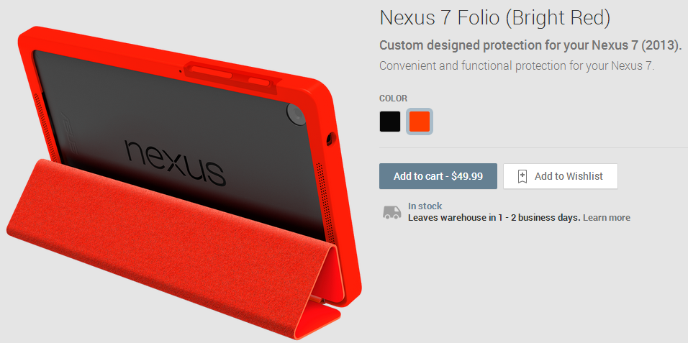
Task: Click the Convenient and functional protection description
Action: click(517, 66)
